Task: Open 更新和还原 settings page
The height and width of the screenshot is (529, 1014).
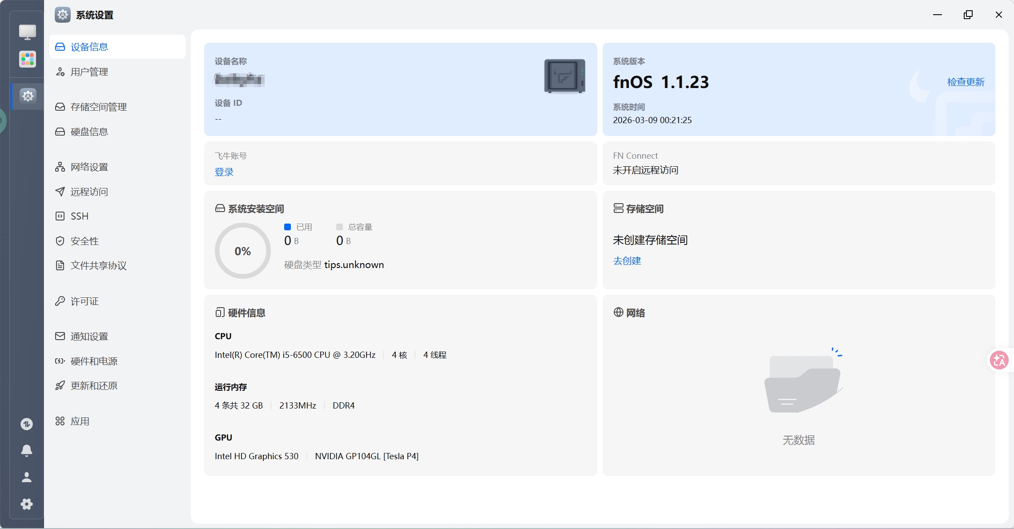Action: point(94,386)
